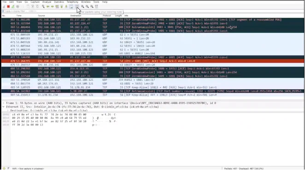Select packet 484 from 60.243.174.65
Viewport: 305px width, 170px height.
[x=152, y=84]
